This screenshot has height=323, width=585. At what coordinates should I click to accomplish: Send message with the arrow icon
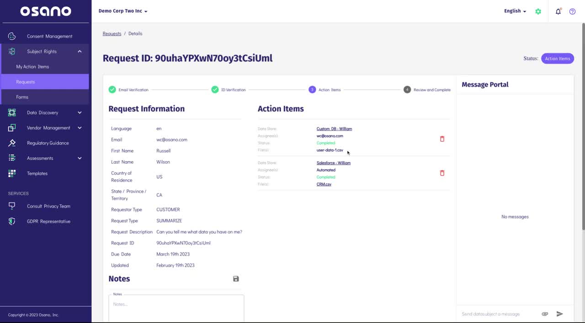click(x=559, y=314)
